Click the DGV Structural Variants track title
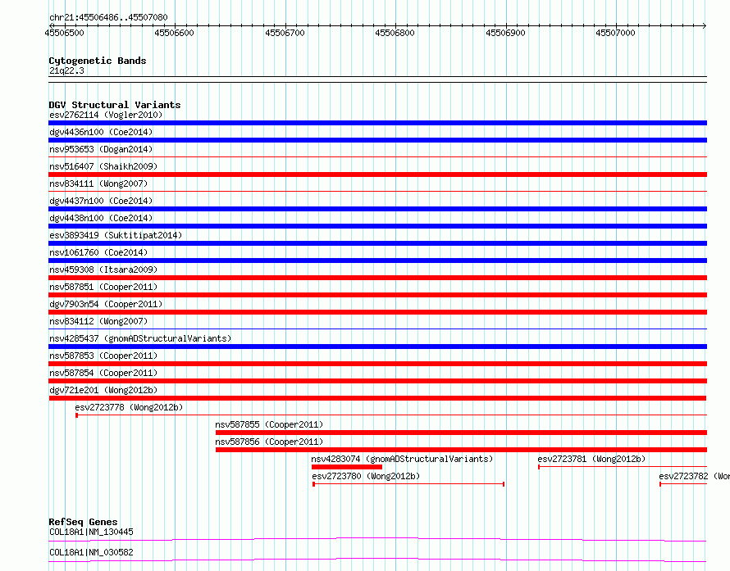730x571 pixels. pyautogui.click(x=115, y=105)
